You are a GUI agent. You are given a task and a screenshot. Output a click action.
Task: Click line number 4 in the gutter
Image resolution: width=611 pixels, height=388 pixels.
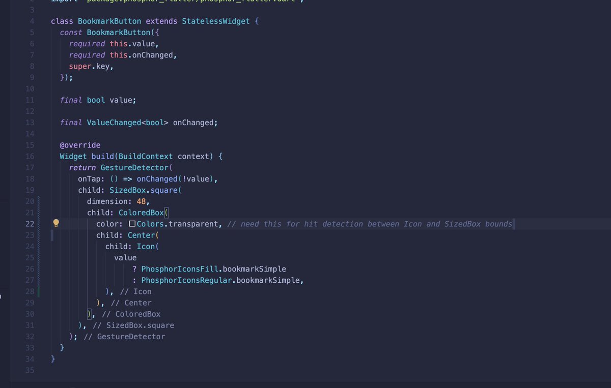(32, 21)
